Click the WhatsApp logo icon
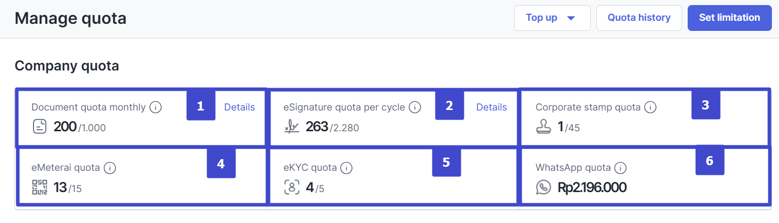Image resolution: width=779 pixels, height=223 pixels. (x=544, y=188)
